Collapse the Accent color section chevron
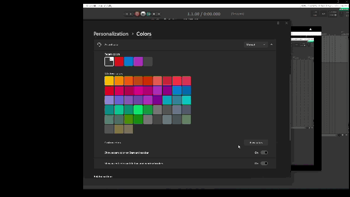Screen dimensions: 350x197 pos(272,45)
